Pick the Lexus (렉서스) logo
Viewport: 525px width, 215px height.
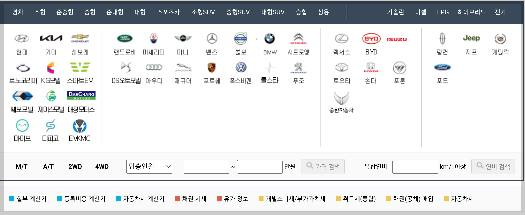coord(342,38)
